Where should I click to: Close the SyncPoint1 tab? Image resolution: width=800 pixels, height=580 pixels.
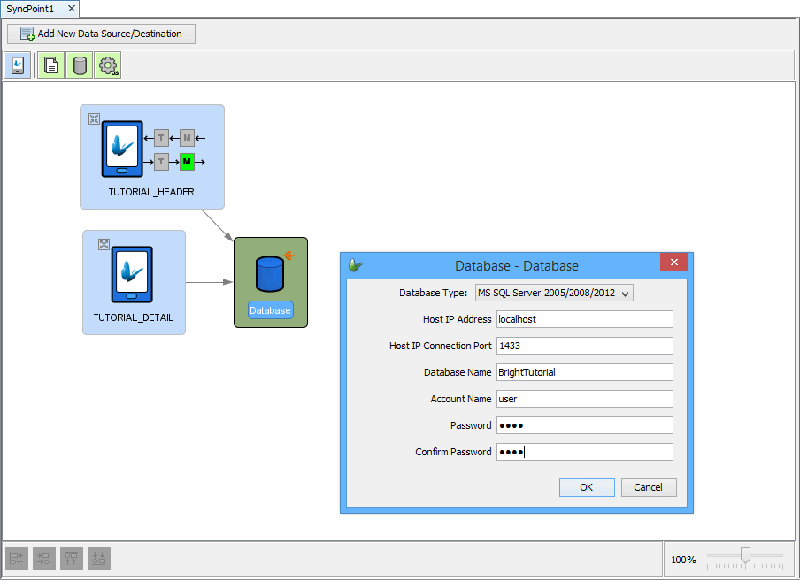pyautogui.click(x=71, y=8)
